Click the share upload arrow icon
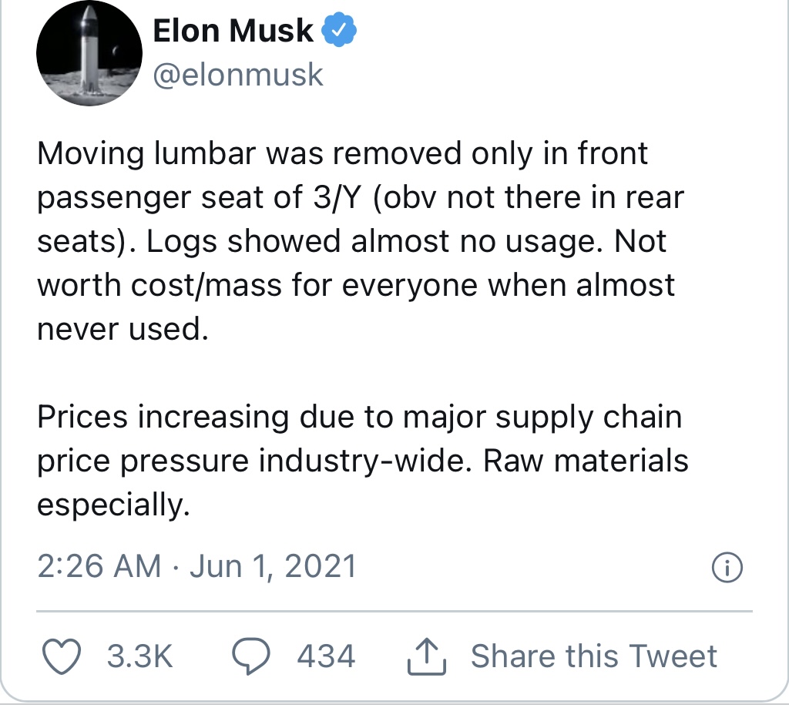789x718 pixels. [426, 656]
